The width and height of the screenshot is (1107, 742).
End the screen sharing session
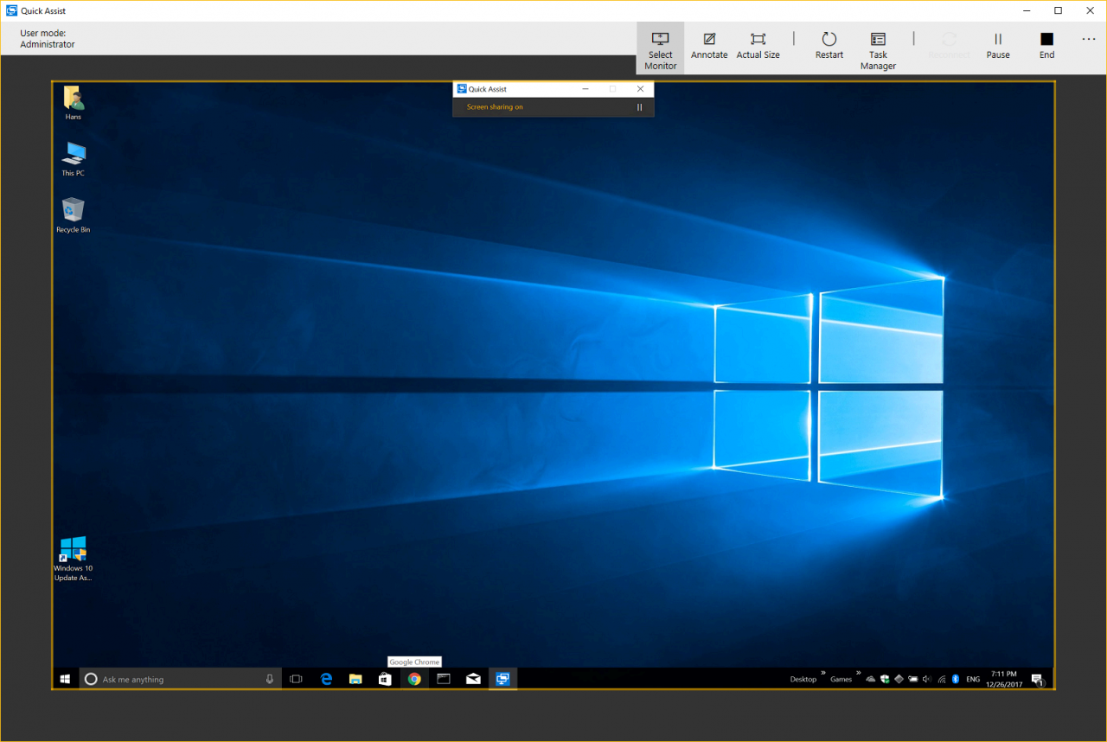(x=1046, y=48)
